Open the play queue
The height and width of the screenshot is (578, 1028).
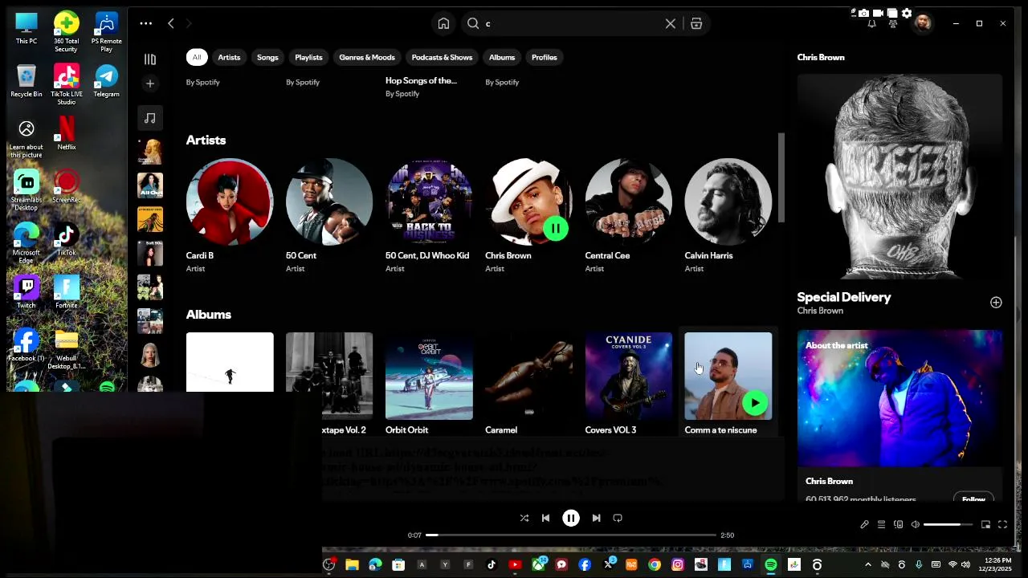tap(881, 524)
